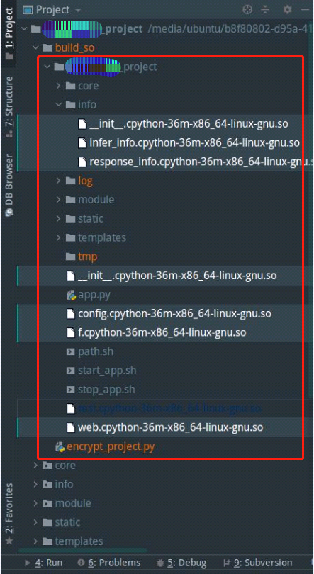Open Project panel settings gear
The image size is (314, 574).
(288, 9)
